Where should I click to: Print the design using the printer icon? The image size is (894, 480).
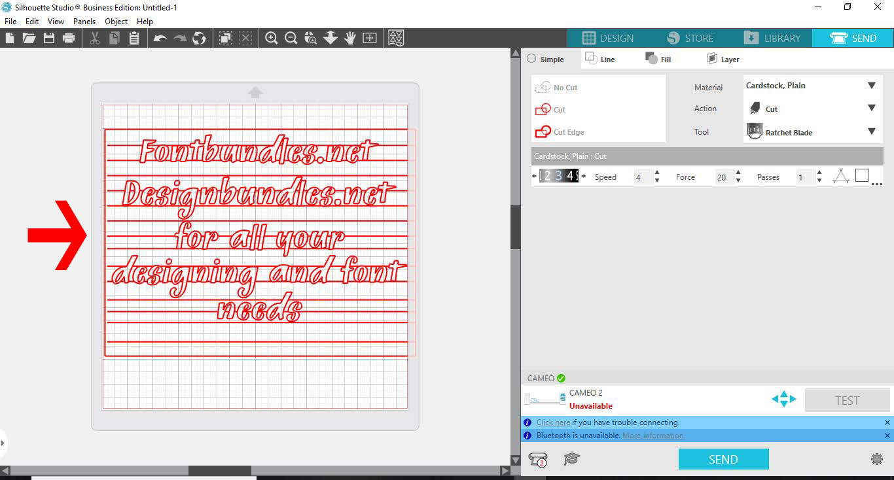pyautogui.click(x=69, y=38)
